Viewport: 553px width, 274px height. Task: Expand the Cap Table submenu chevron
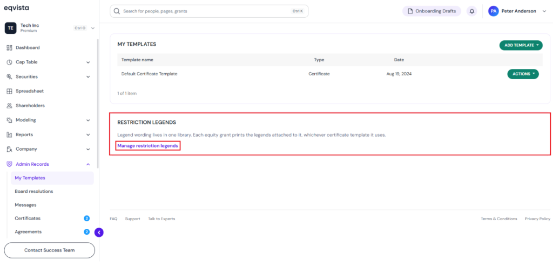88,62
